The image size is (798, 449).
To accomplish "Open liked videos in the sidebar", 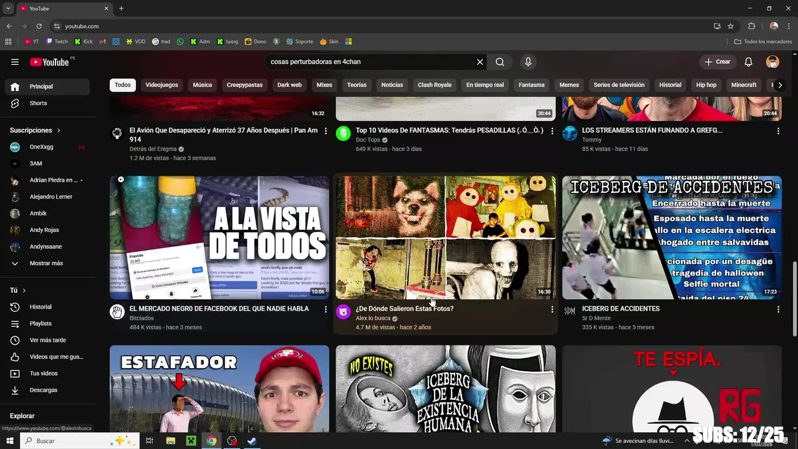I will 47,357.
